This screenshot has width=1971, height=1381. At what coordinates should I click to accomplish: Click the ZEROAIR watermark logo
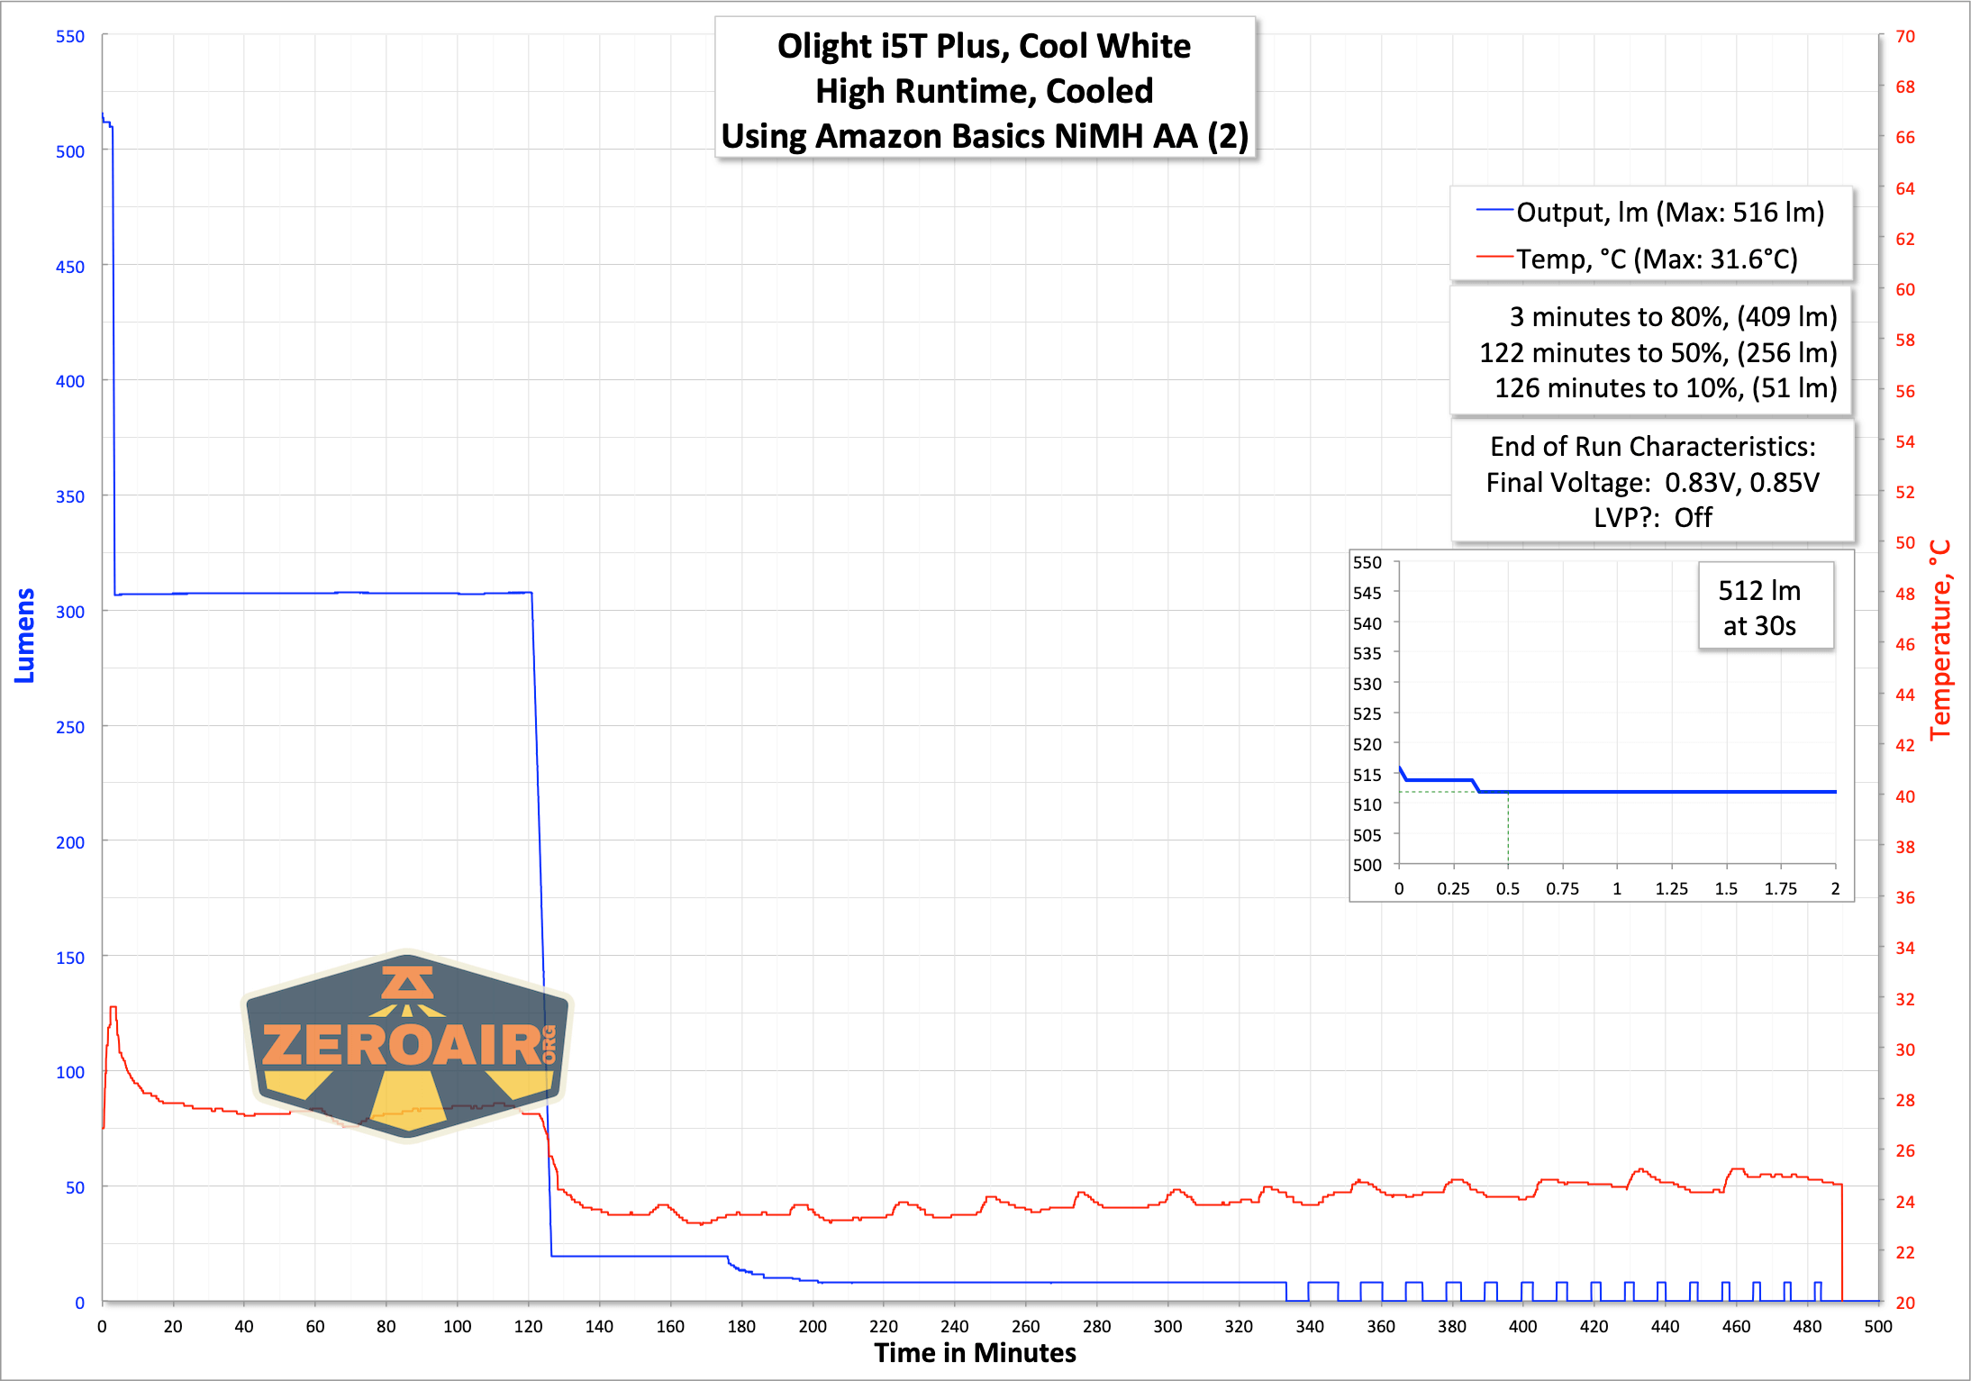click(x=407, y=1046)
